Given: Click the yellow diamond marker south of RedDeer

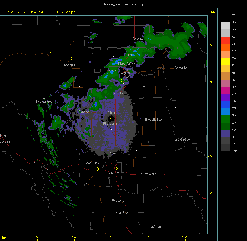Looking at the screenshot, I should click(x=122, y=80).
